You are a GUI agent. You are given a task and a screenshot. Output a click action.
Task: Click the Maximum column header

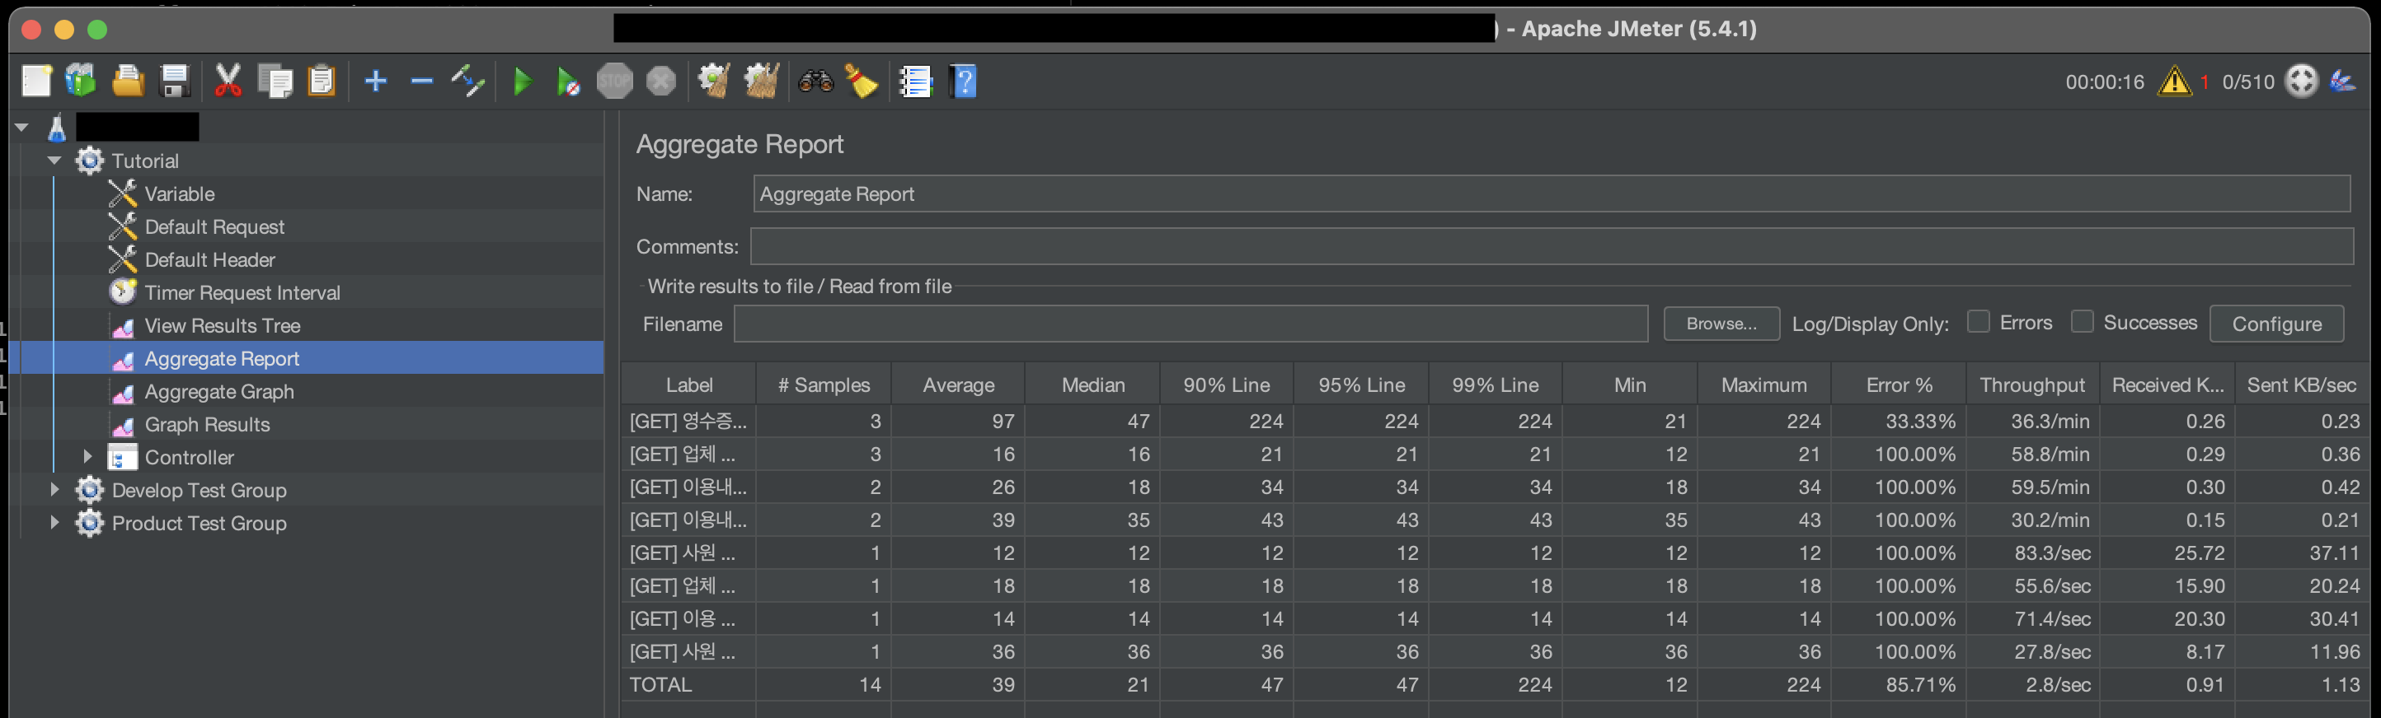point(1763,385)
